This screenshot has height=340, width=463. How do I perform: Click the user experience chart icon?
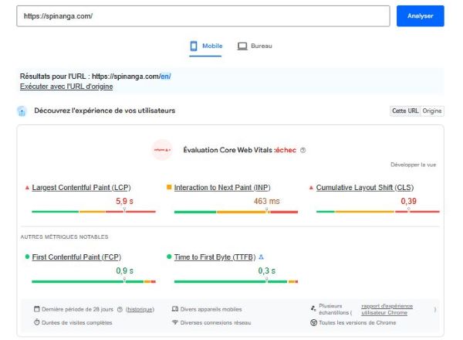coord(22,111)
